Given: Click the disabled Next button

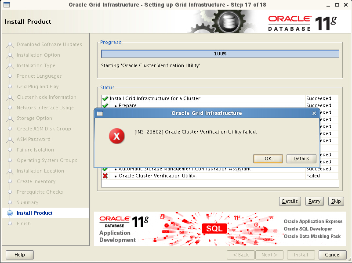Looking at the screenshot, I should click(x=269, y=255).
